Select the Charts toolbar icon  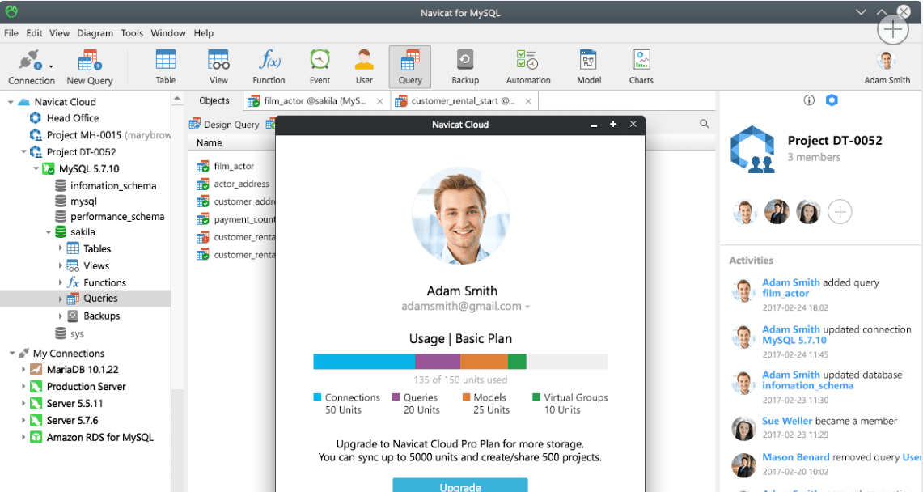(x=641, y=67)
